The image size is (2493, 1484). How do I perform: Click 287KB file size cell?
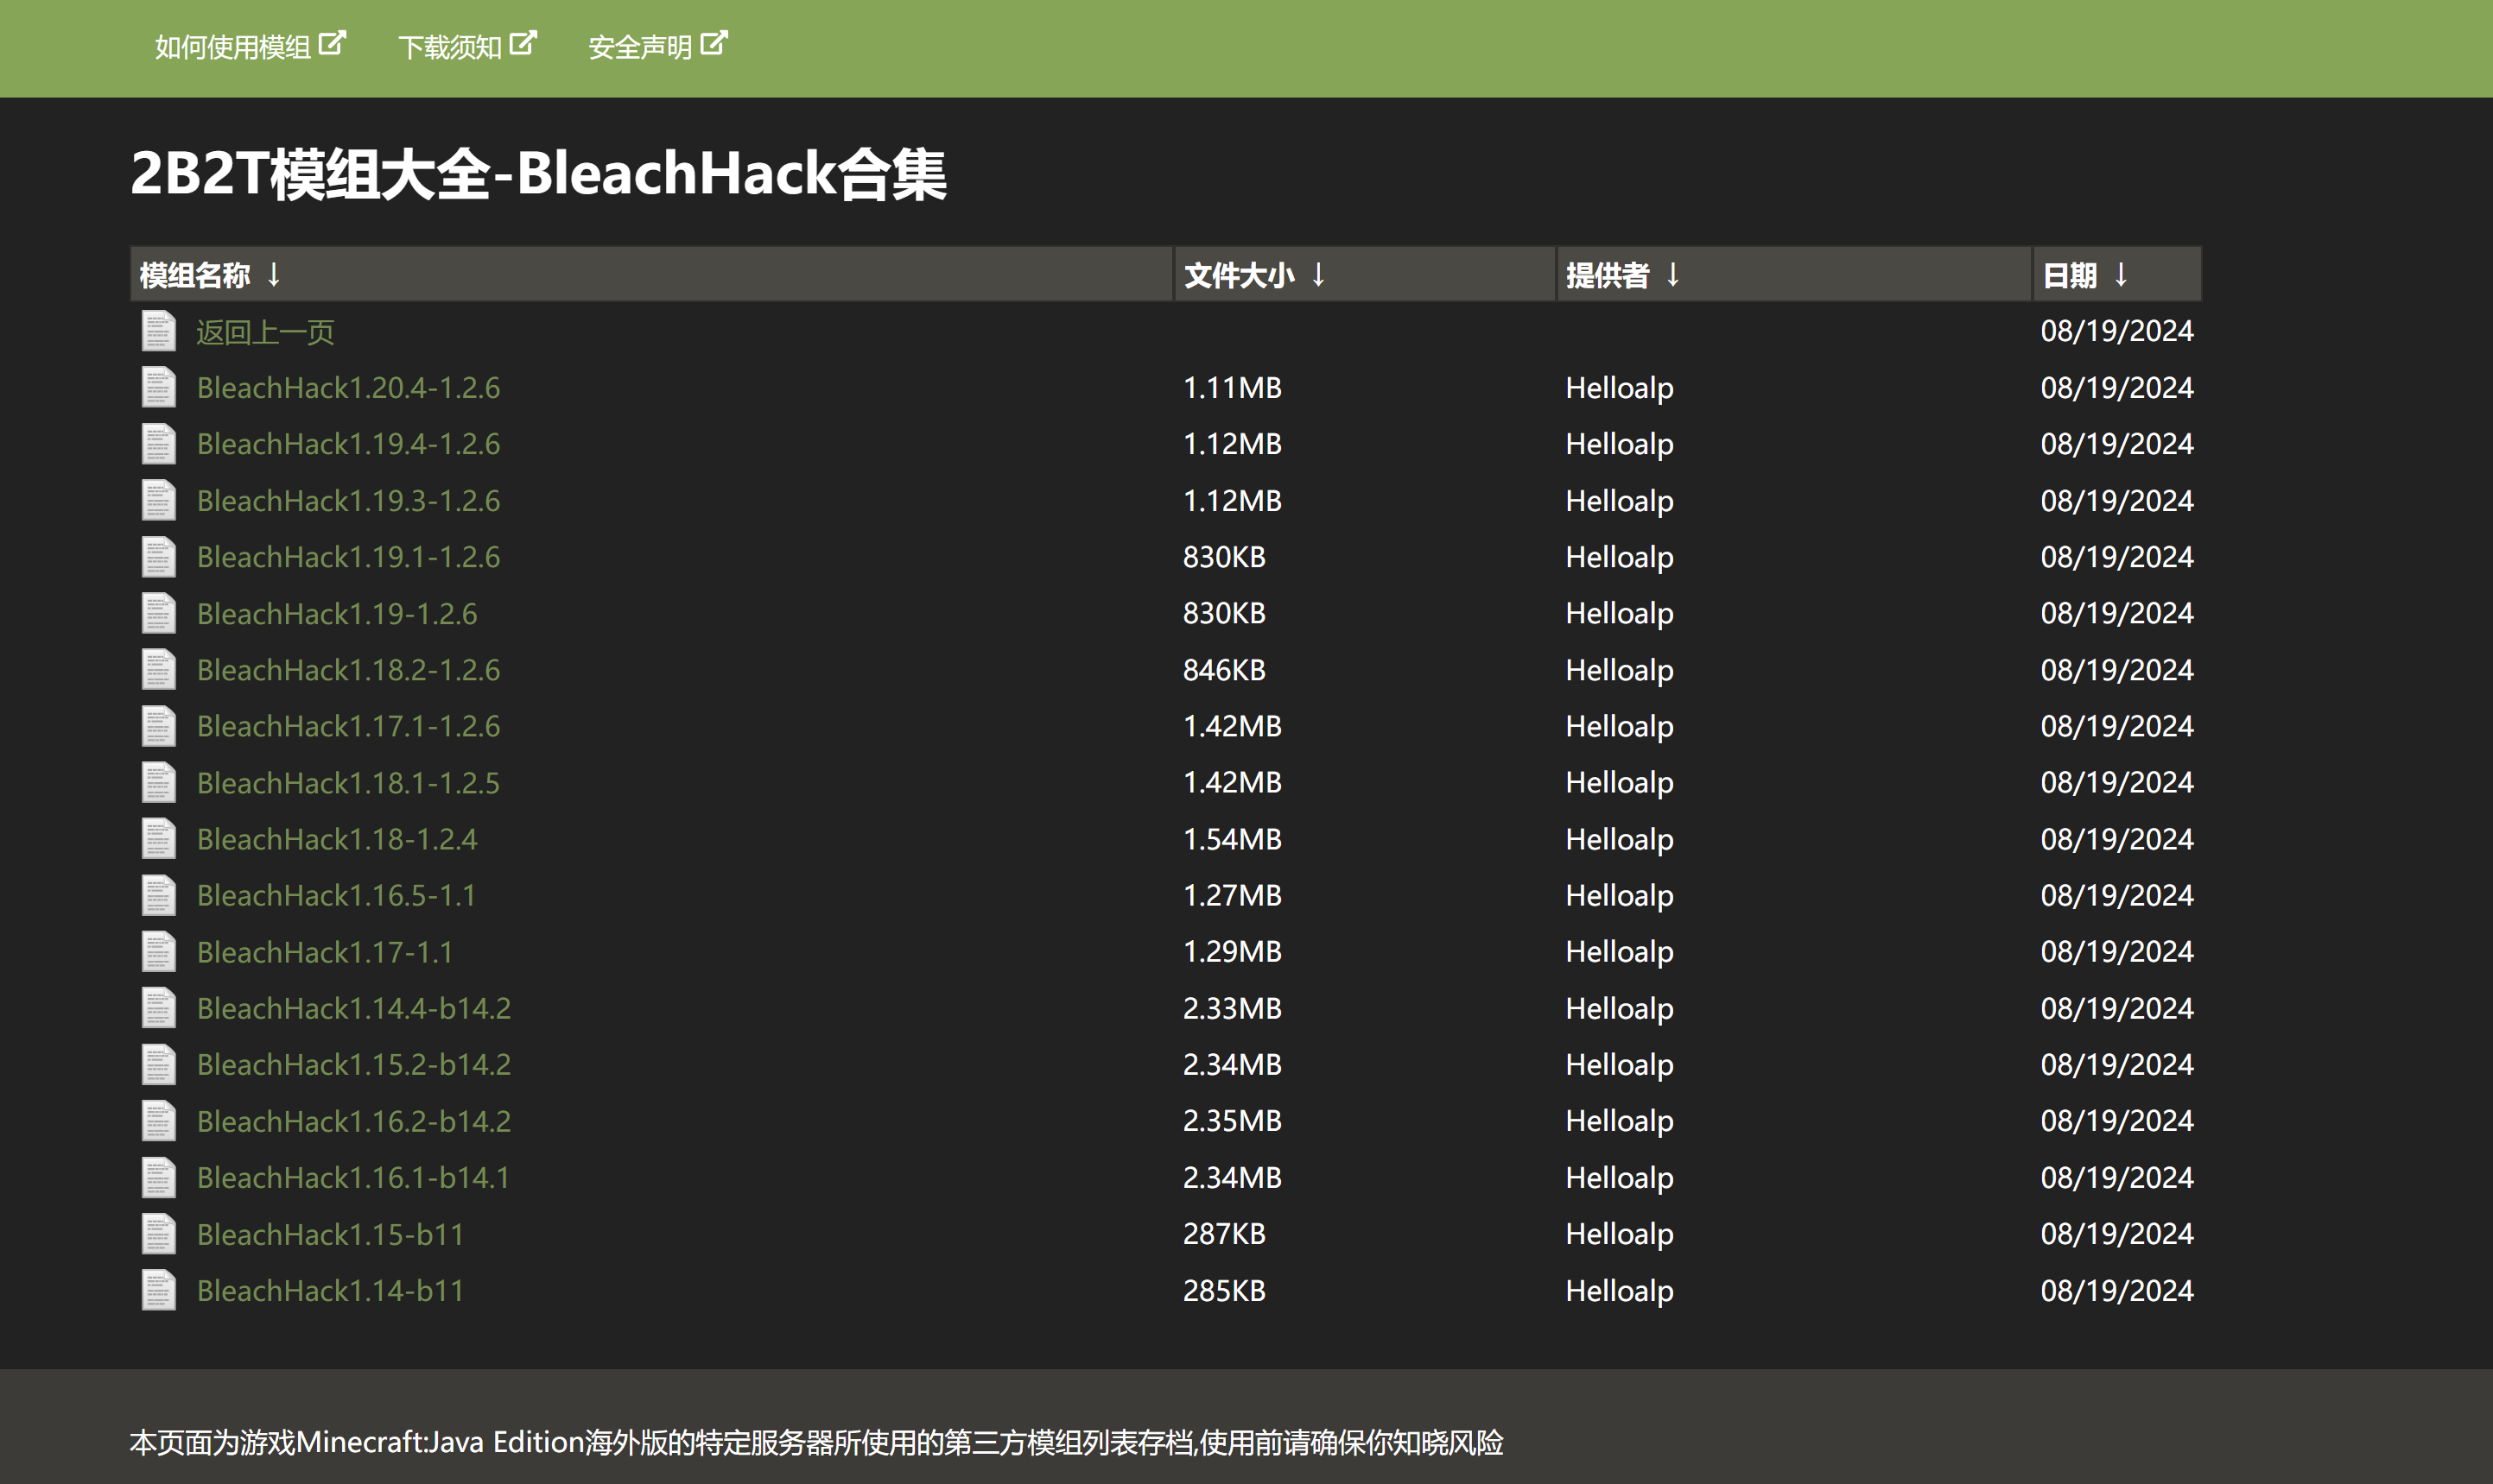point(1225,1234)
